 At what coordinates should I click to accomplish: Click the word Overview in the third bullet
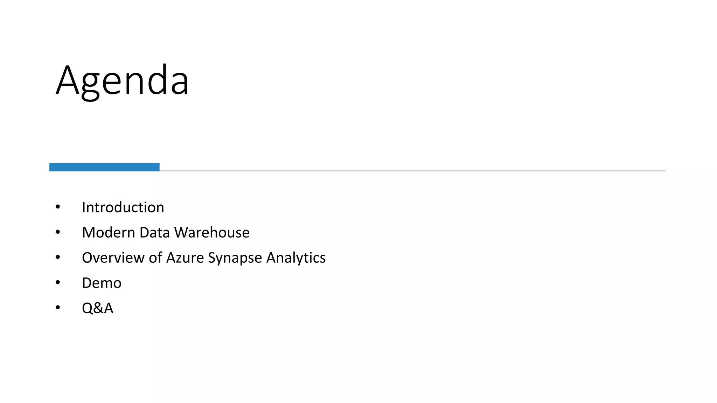(x=113, y=258)
